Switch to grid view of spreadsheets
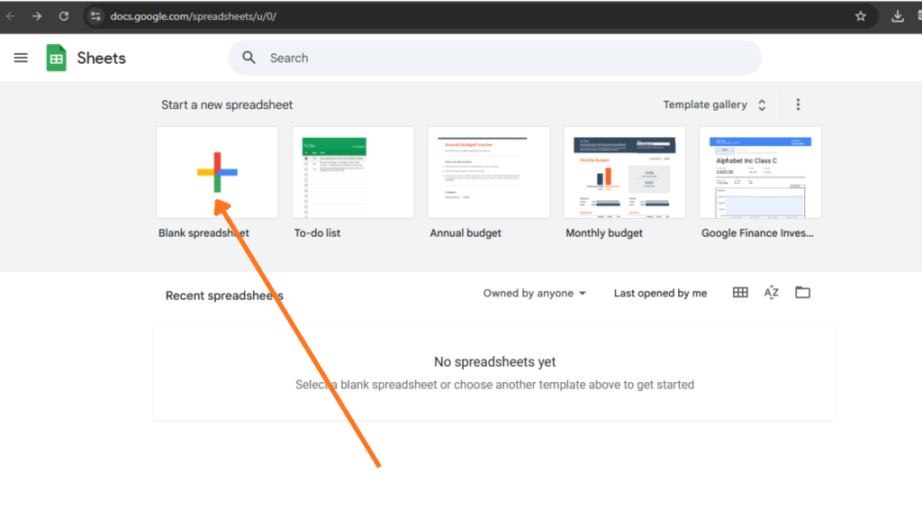The height and width of the screenshot is (519, 922). 739,292
